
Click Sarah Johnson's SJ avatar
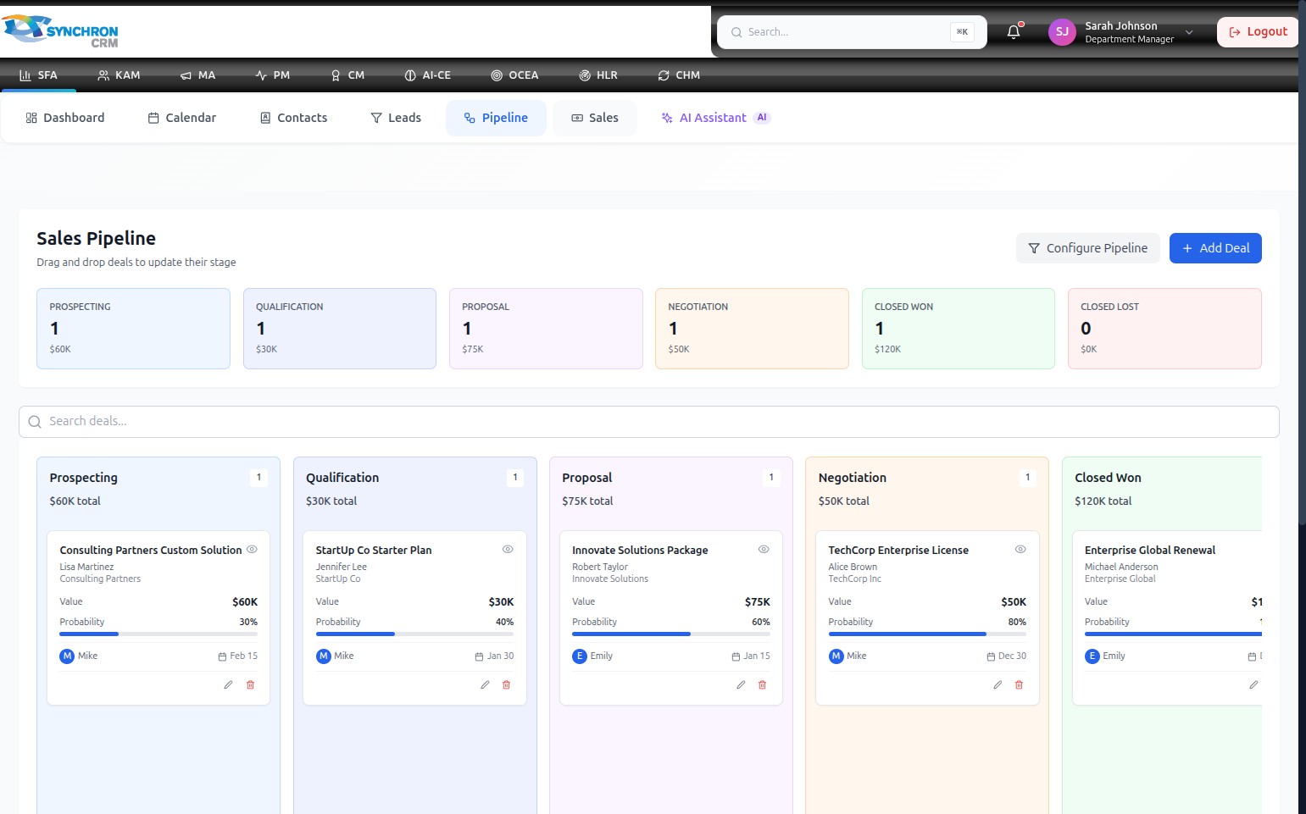click(x=1062, y=32)
